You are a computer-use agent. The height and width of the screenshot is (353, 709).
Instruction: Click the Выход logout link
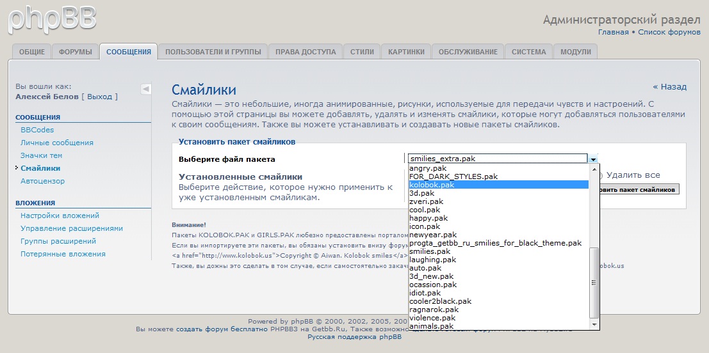coord(99,97)
